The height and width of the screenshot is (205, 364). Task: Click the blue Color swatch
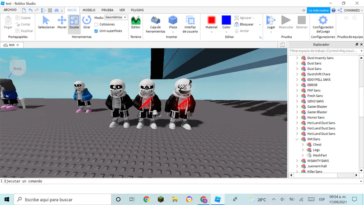click(x=226, y=20)
